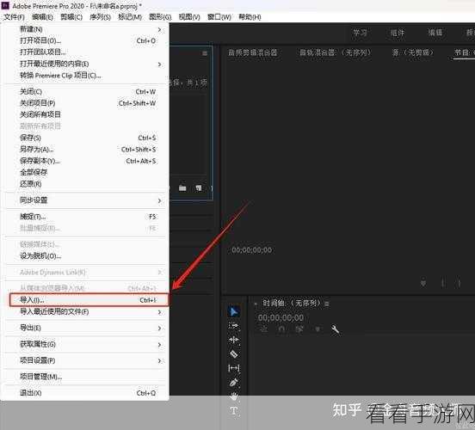Choose 捕捉(T)... menu item
475x430 pixels.
pyautogui.click(x=86, y=217)
